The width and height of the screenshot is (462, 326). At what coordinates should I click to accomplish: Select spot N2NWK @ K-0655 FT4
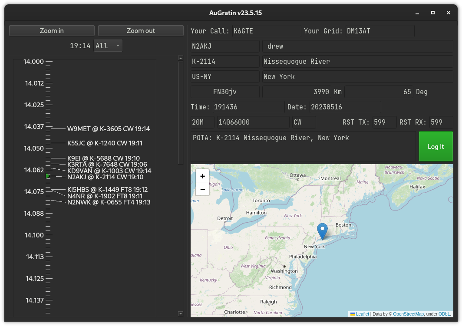click(x=109, y=202)
